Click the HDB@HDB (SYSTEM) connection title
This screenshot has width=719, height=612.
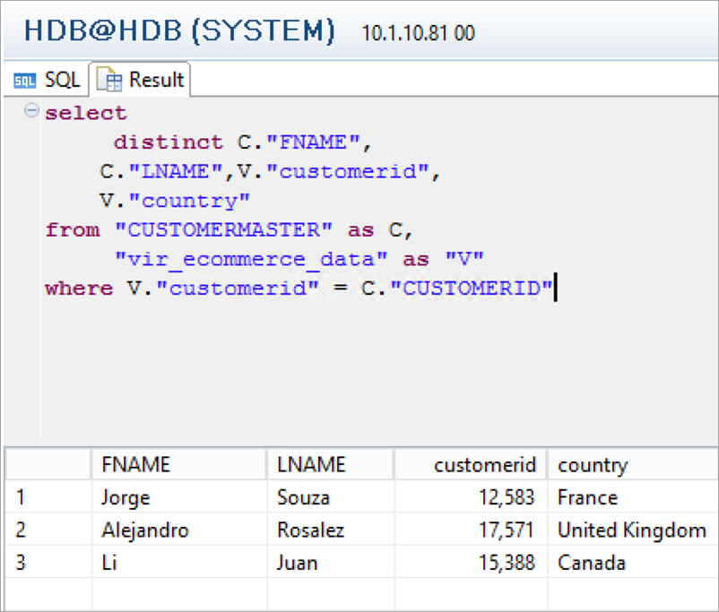pyautogui.click(x=179, y=31)
